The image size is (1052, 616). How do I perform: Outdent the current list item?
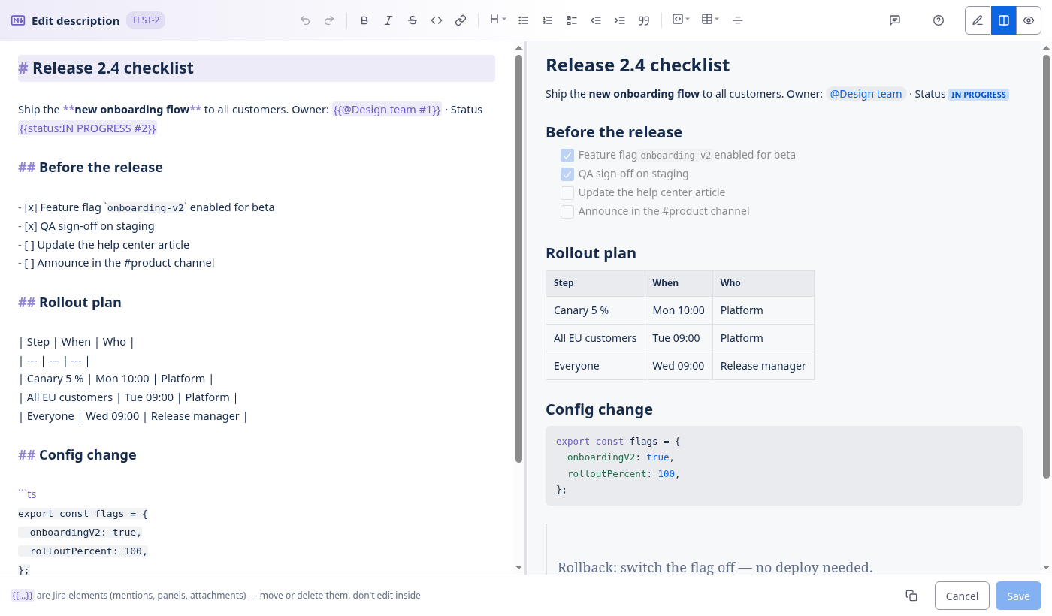596,20
